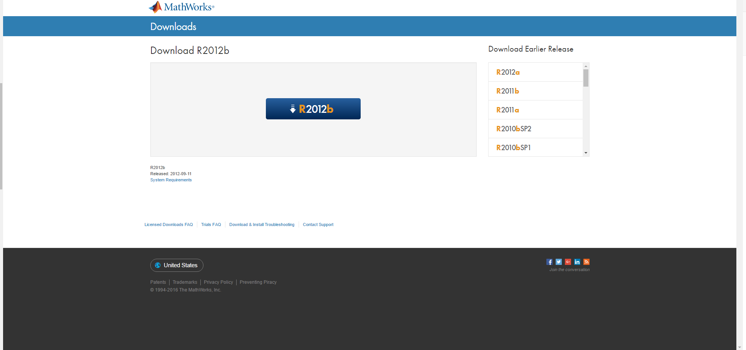Screen dimensions: 746x350
Task: Click the 'Released: 2012-09-11' text
Action: tap(171, 174)
